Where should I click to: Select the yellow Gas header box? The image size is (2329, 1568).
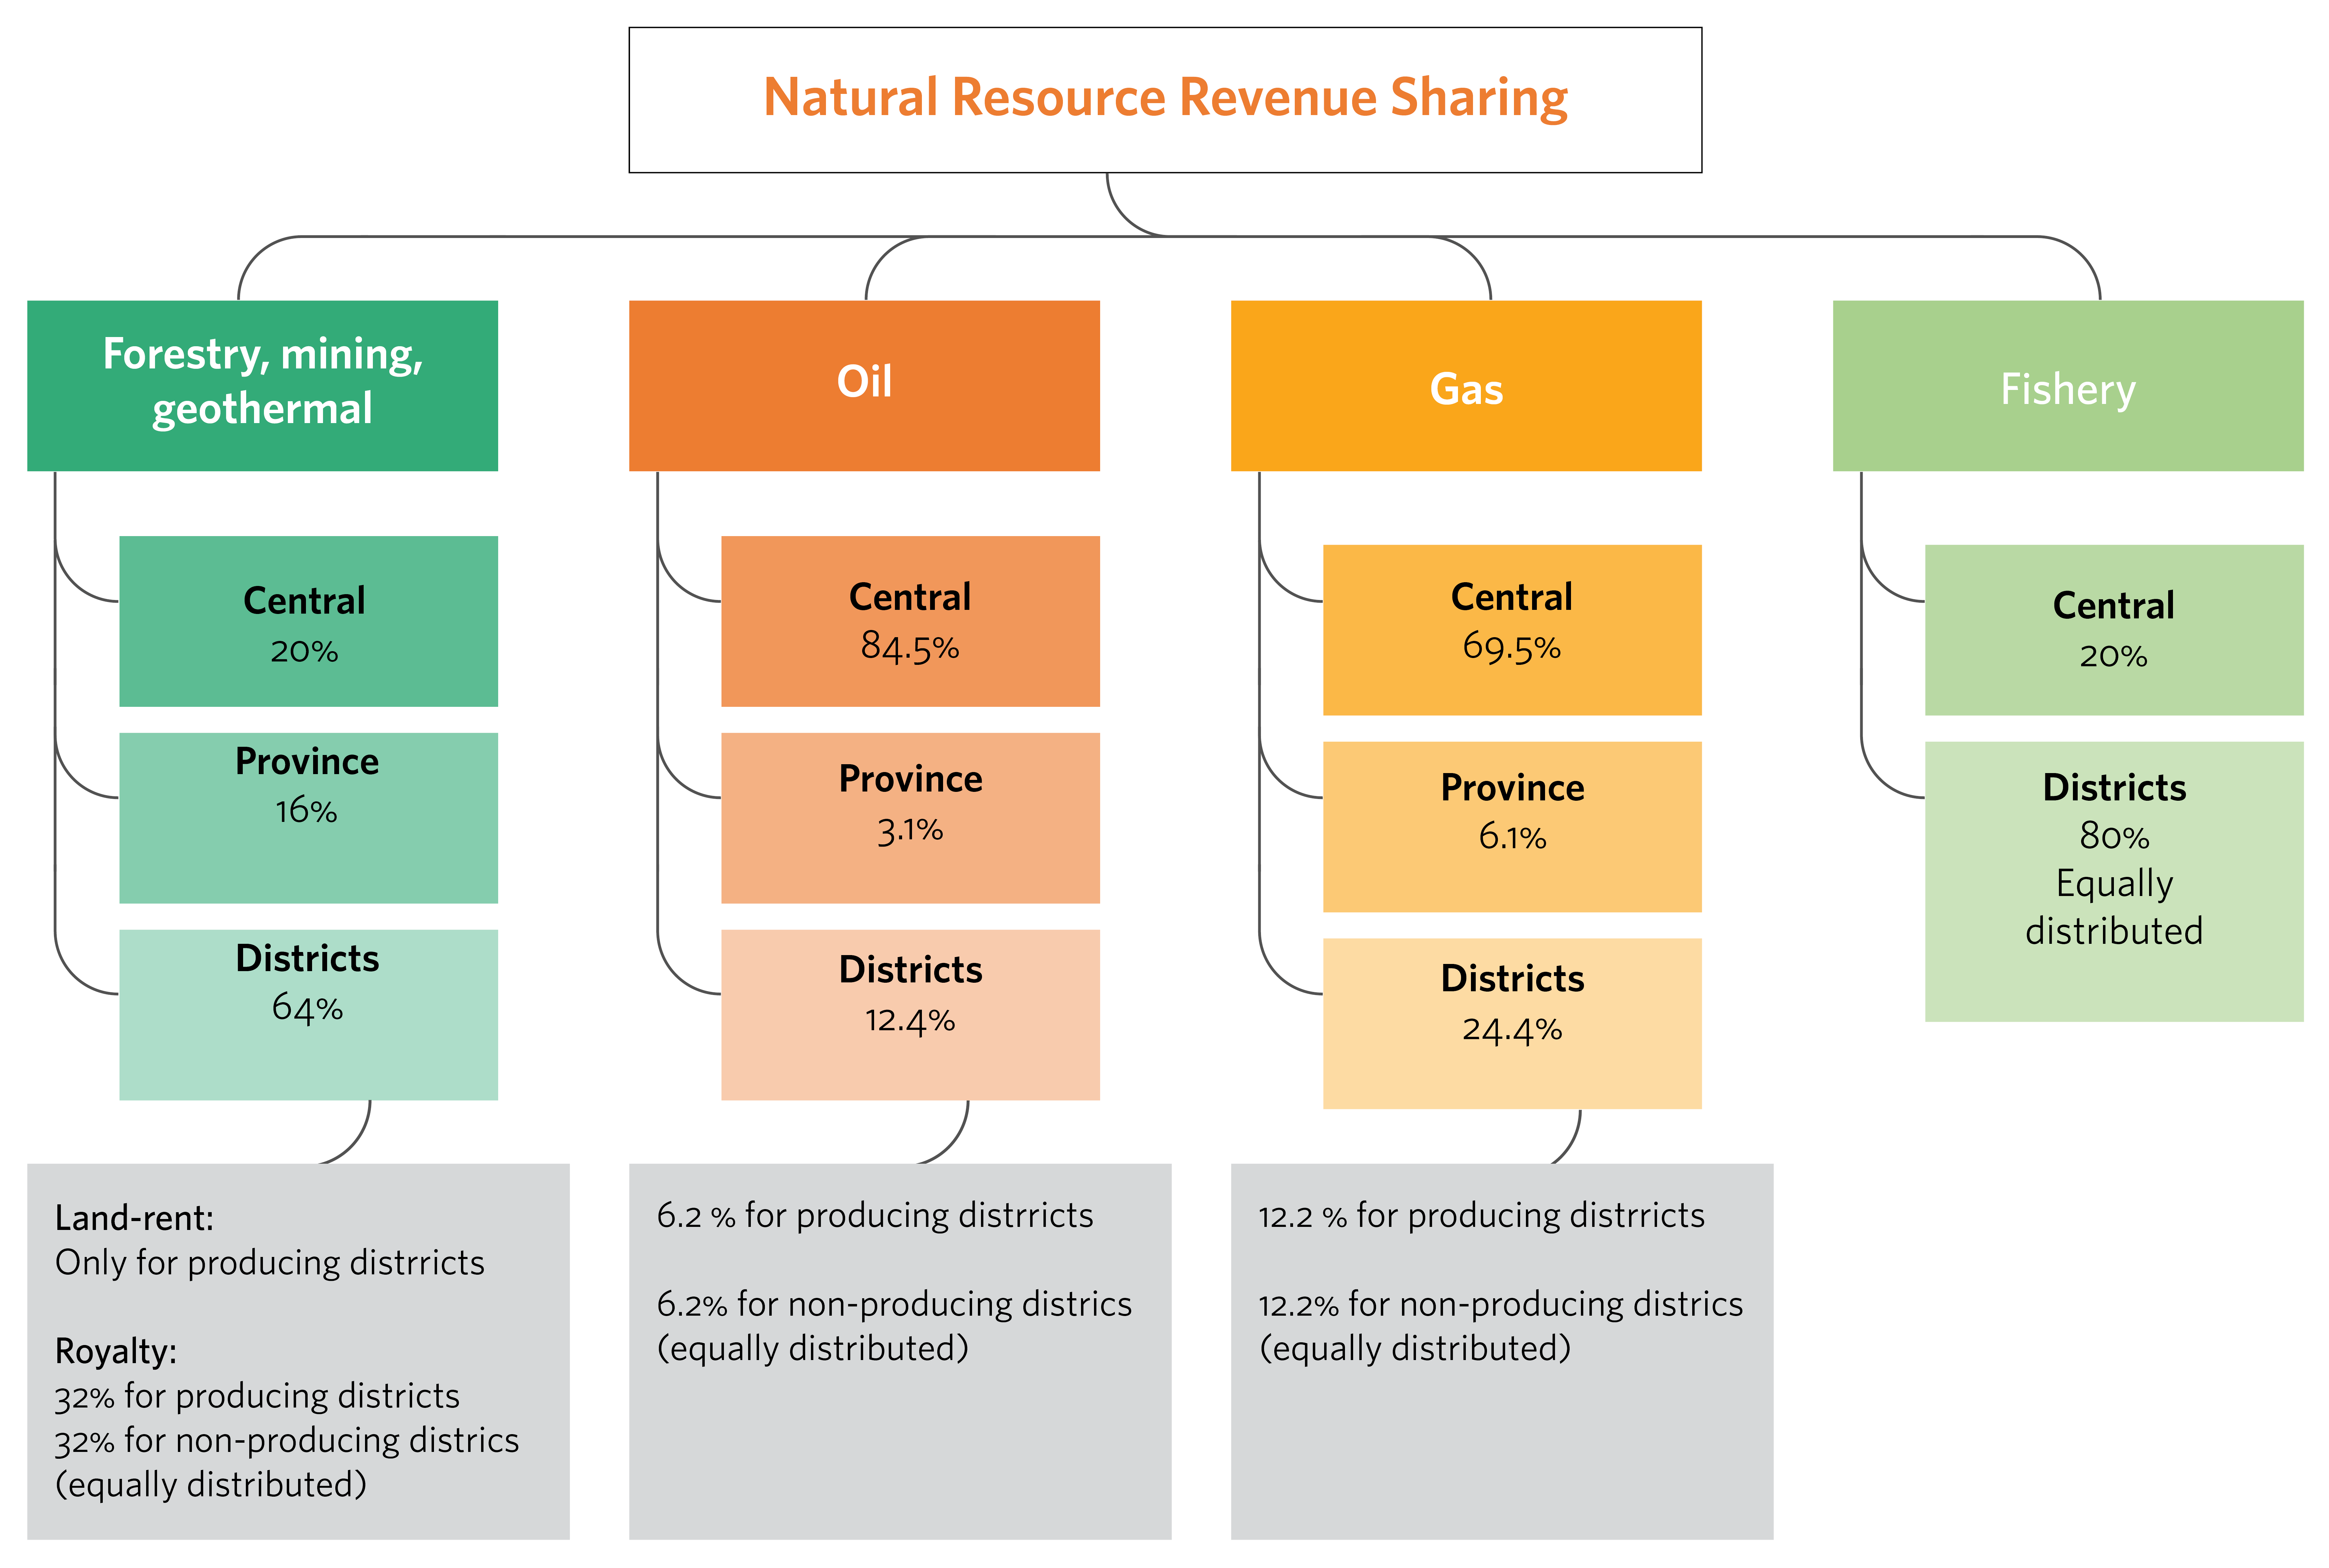1466,385
